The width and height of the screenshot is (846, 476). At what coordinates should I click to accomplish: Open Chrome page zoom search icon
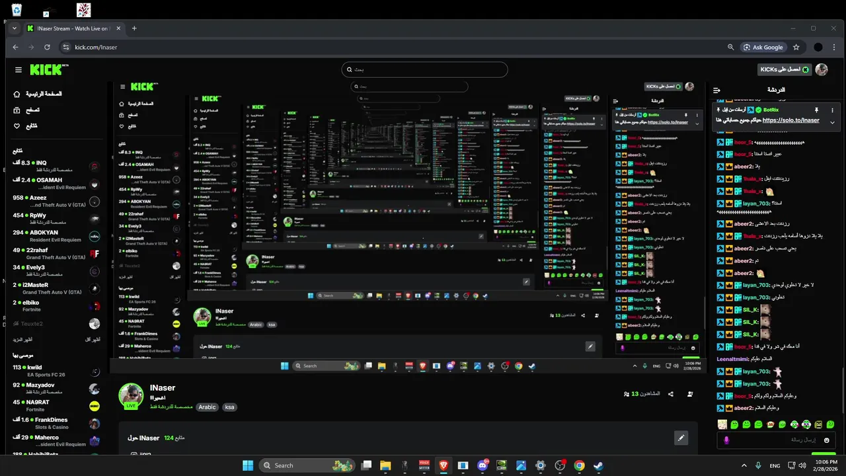pyautogui.click(x=730, y=47)
